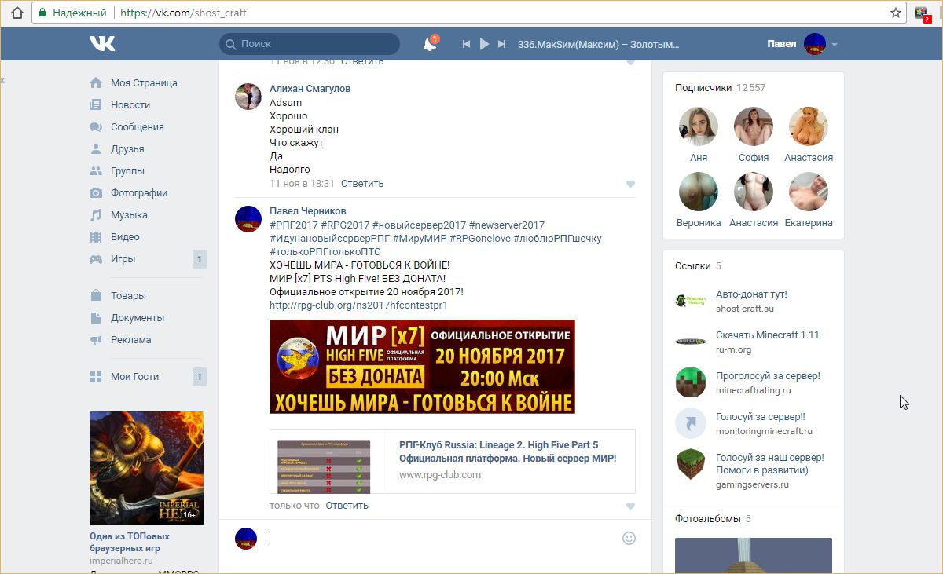Play the current music track
Image resolution: width=943 pixels, height=574 pixels.
click(484, 44)
